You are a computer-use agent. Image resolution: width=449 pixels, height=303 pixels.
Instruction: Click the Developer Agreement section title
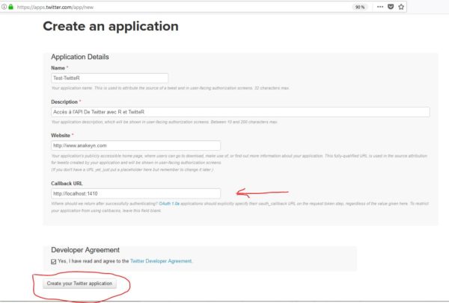85,250
